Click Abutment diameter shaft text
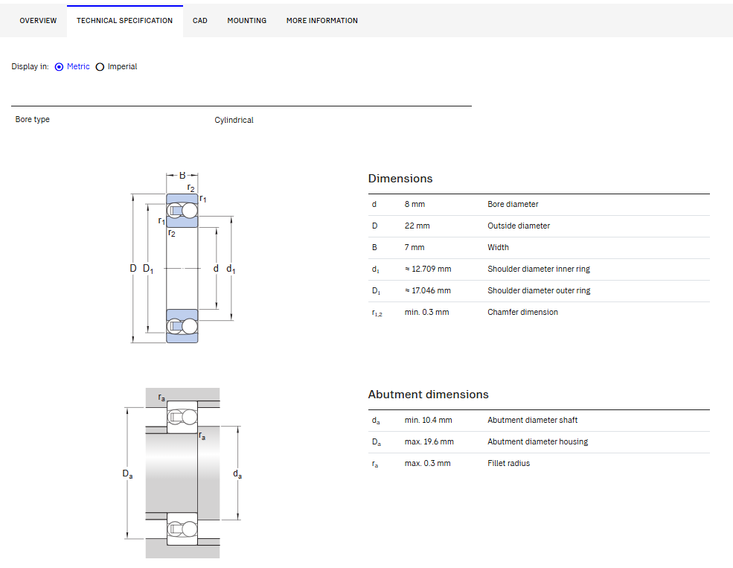Screen dimensions: 733x568 tap(533, 421)
